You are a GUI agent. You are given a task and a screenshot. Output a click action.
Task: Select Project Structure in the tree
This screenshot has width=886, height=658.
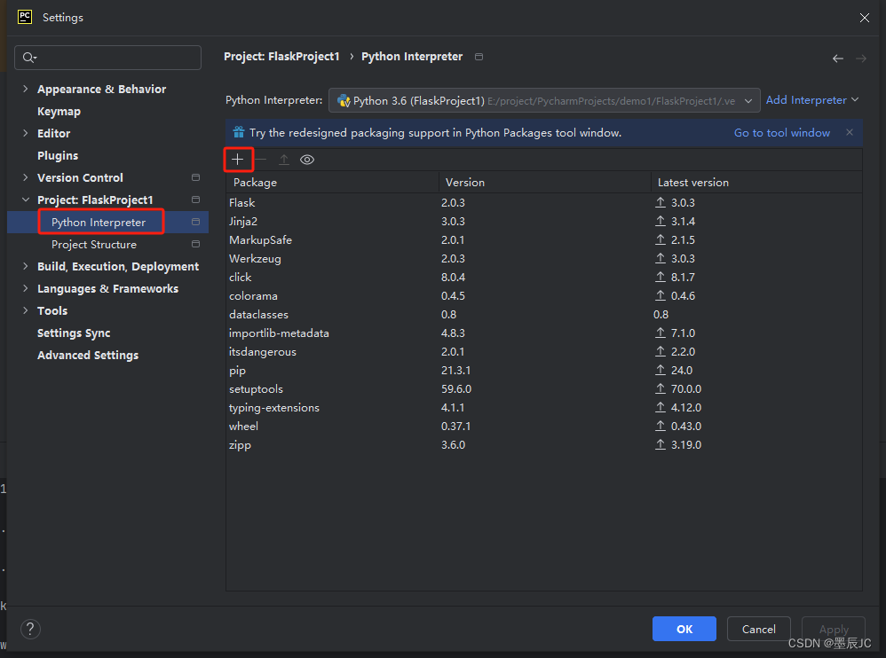tap(94, 245)
